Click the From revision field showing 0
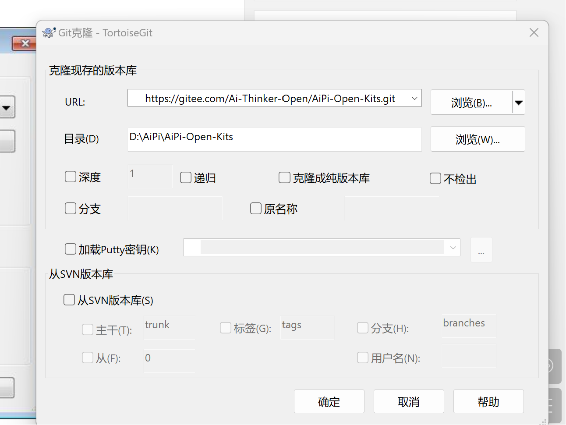566x425 pixels. [x=170, y=361]
